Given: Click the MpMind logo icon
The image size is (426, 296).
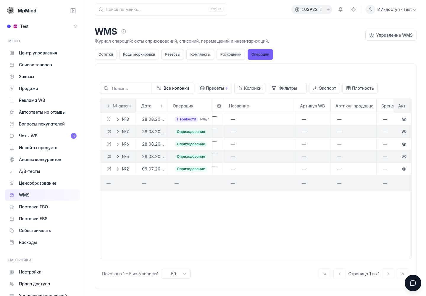Looking at the screenshot, I should pos(11,11).
